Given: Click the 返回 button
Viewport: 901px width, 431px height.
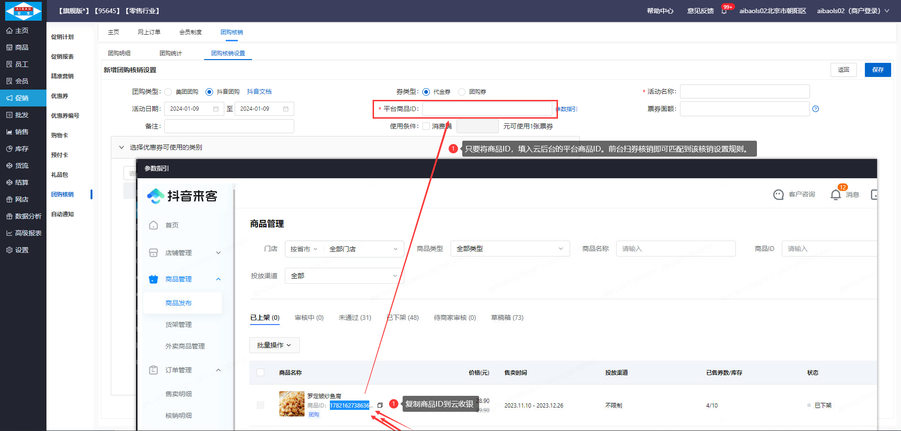Looking at the screenshot, I should [x=844, y=70].
